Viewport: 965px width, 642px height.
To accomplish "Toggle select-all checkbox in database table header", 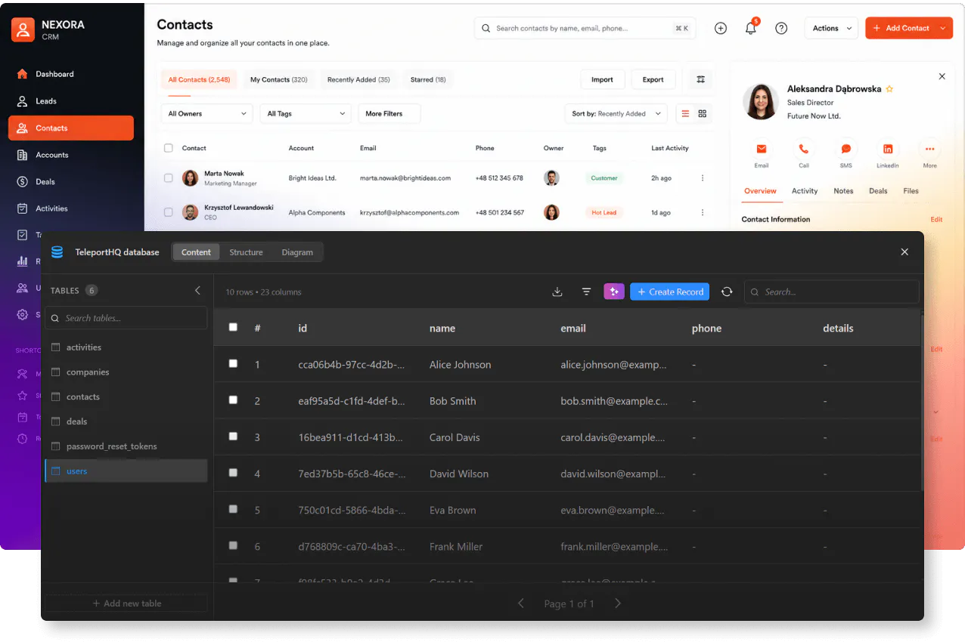I will (x=233, y=327).
